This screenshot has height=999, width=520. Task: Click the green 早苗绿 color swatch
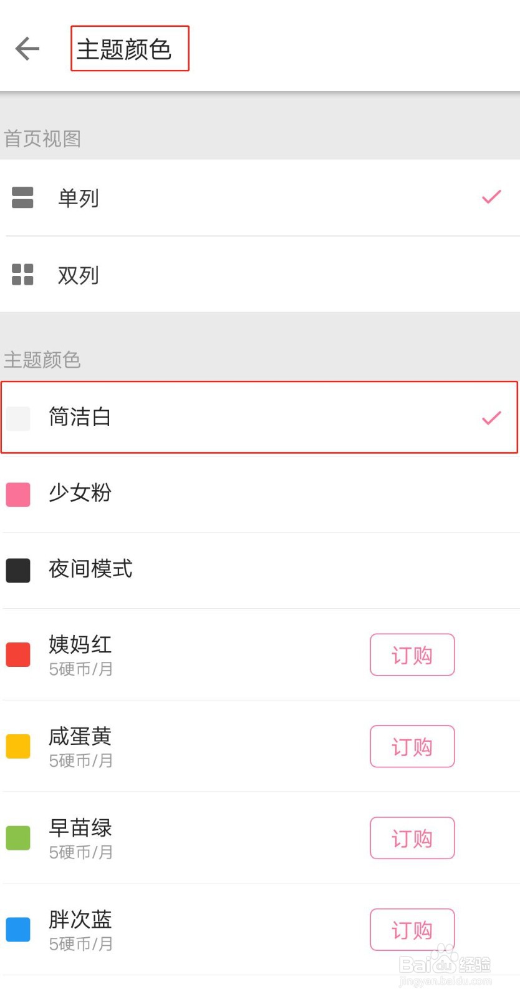(18, 838)
